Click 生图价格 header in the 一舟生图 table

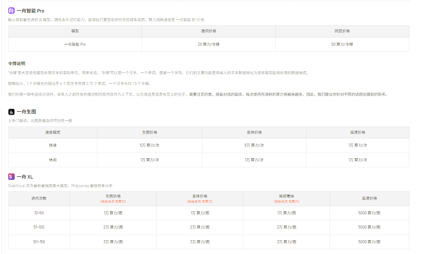coord(150,132)
